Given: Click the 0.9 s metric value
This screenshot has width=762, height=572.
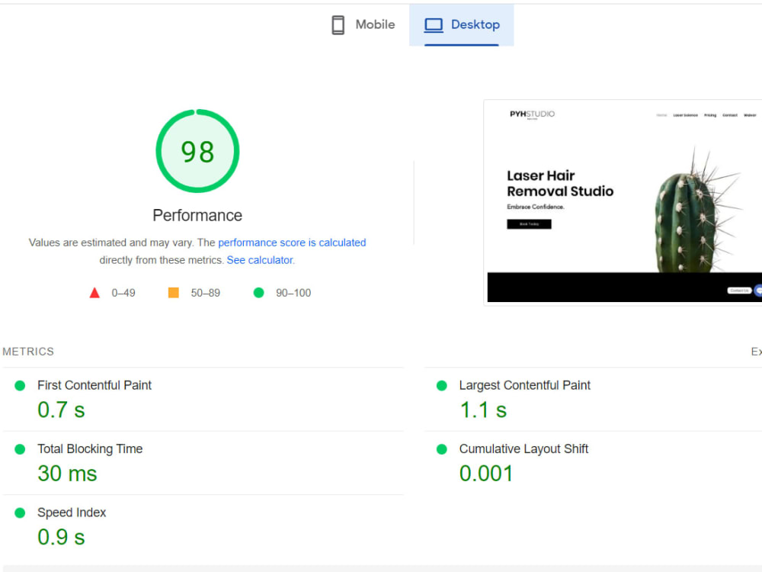Looking at the screenshot, I should (61, 538).
